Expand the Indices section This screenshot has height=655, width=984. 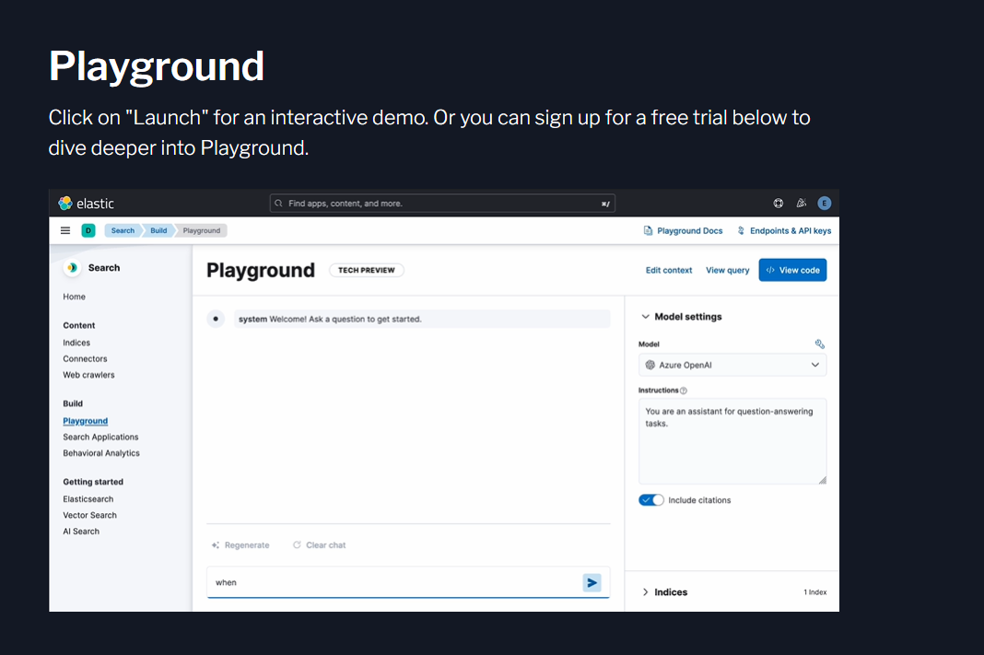645,591
